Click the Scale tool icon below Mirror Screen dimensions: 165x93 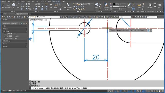(x=36, y=9)
